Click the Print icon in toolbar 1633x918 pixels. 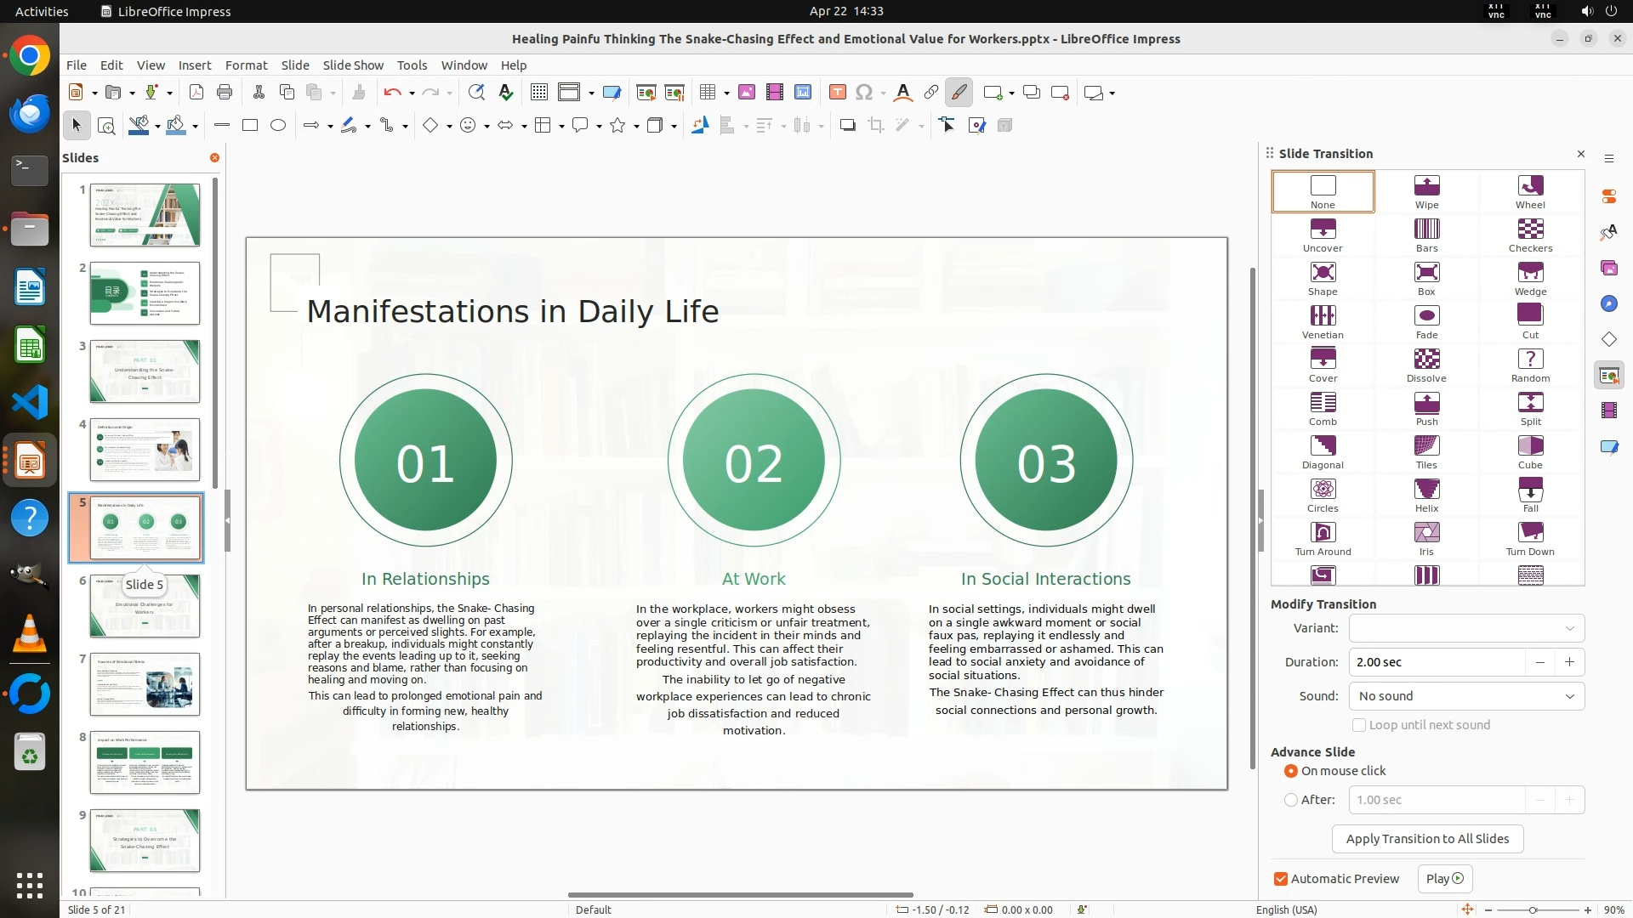point(225,93)
